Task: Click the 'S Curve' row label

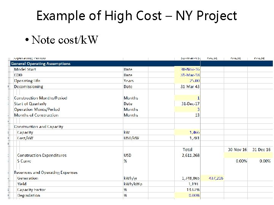Action: click(x=24, y=161)
